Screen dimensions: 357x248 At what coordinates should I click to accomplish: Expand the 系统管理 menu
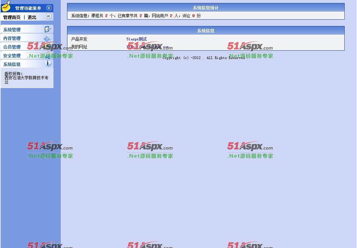click(x=12, y=30)
